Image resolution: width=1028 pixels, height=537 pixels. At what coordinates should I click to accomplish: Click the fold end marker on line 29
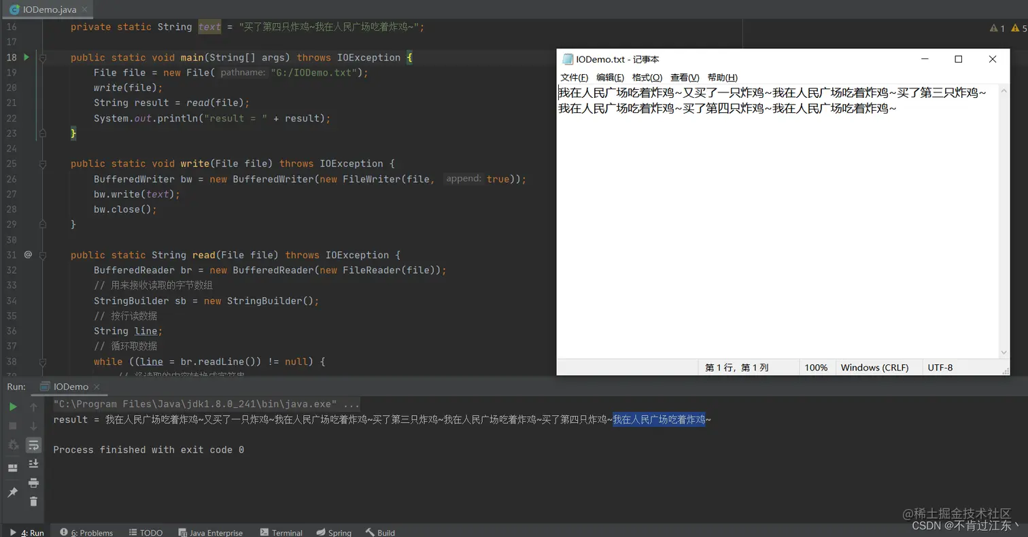click(42, 224)
